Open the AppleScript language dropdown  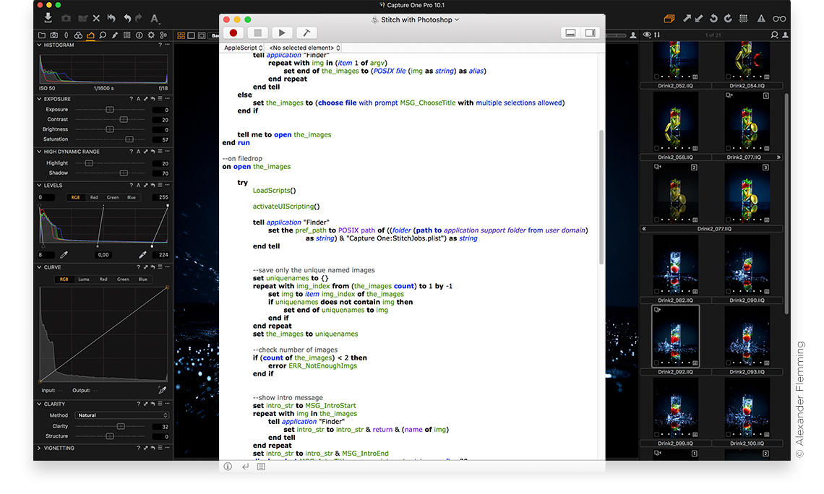point(244,48)
